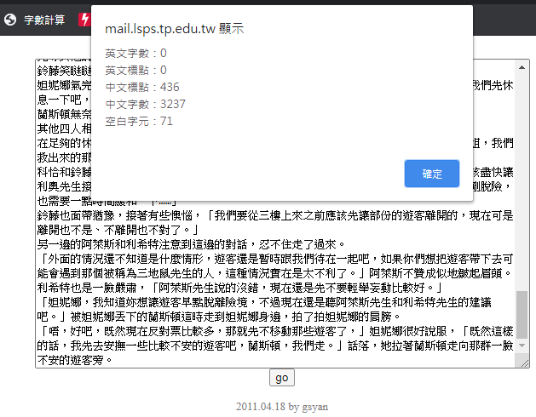This screenshot has width=536, height=417.
Task: Click the red lightning bolt icon
Action: 84,20
